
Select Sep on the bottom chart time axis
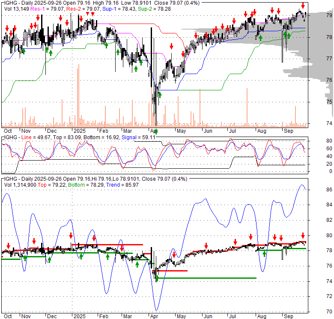click(289, 316)
